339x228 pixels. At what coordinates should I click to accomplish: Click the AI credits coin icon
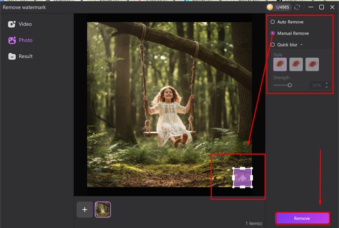tap(270, 7)
